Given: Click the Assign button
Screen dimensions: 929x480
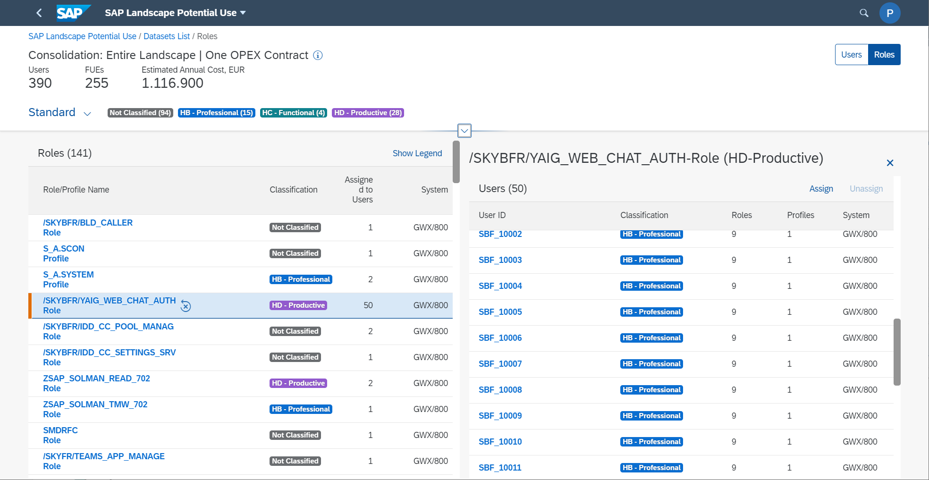Looking at the screenshot, I should [821, 189].
